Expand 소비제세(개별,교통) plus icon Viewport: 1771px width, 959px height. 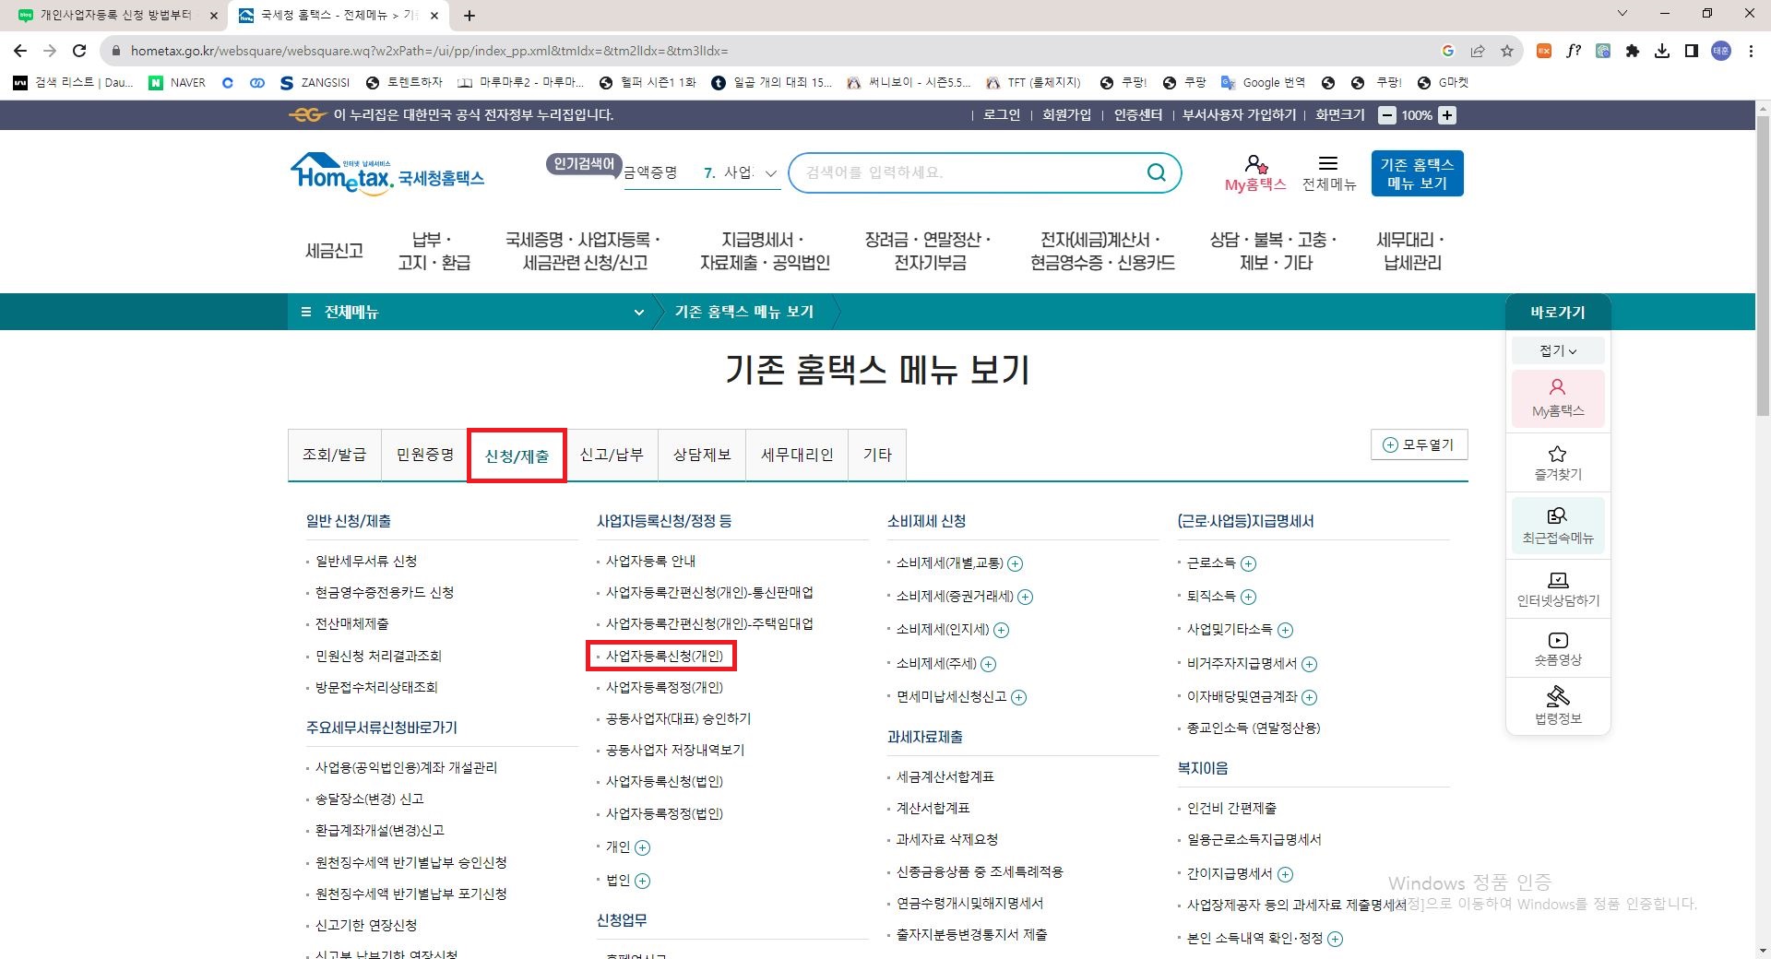coord(1016,563)
